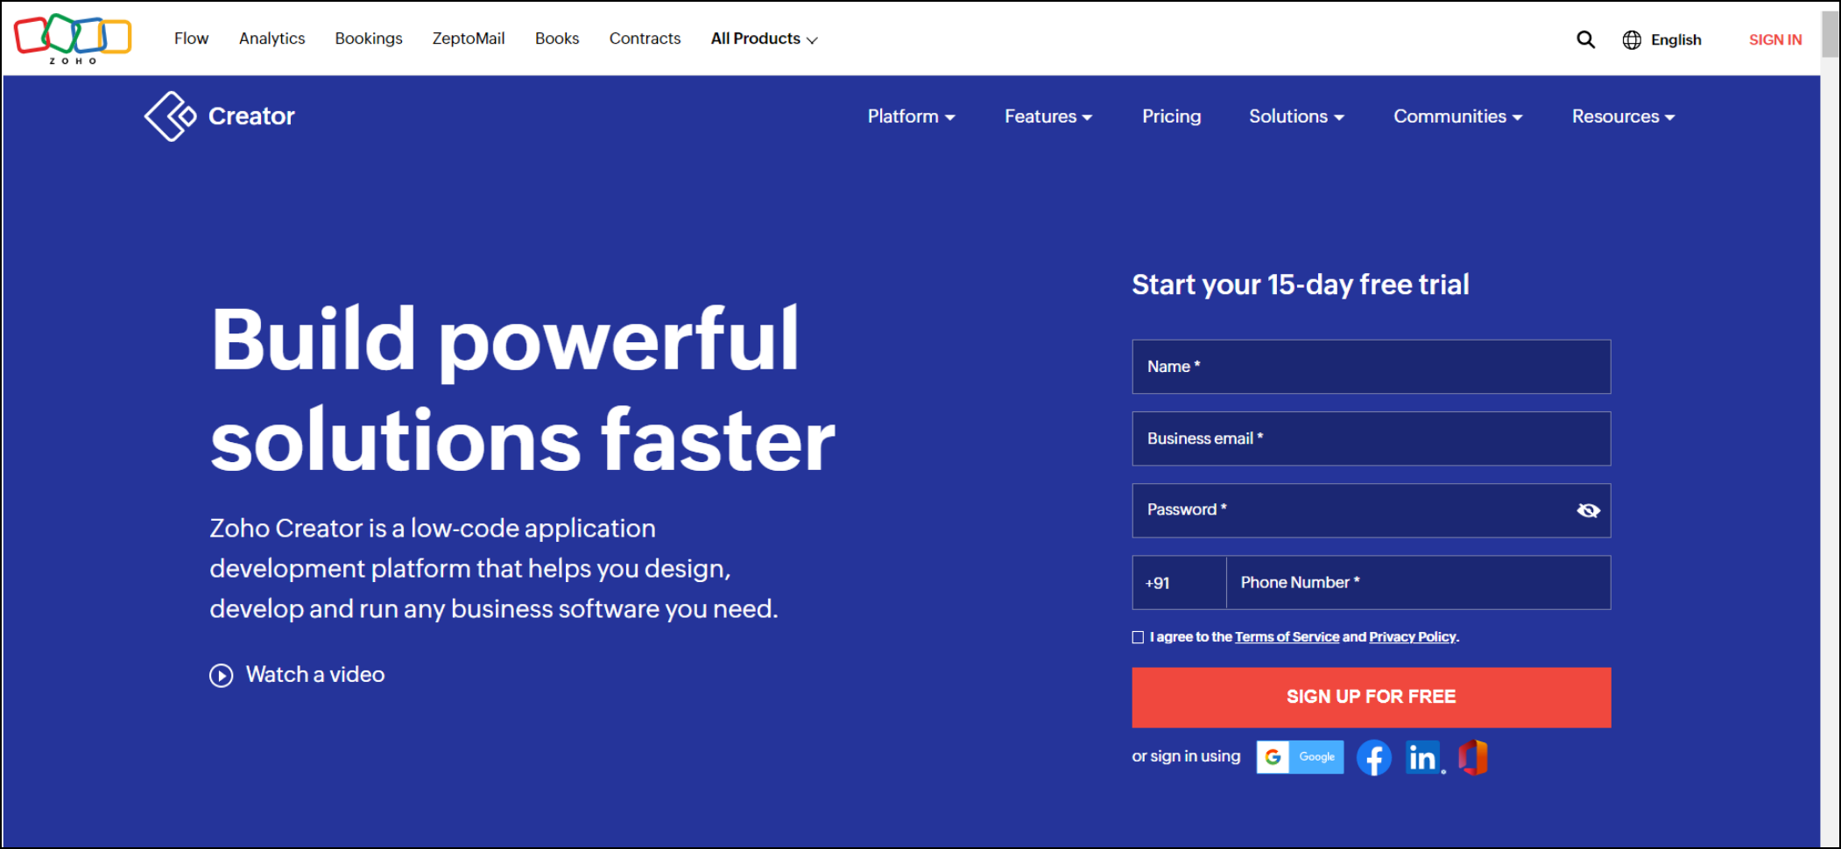This screenshot has width=1841, height=849.
Task: Expand the All Products dropdown
Action: pyautogui.click(x=764, y=39)
